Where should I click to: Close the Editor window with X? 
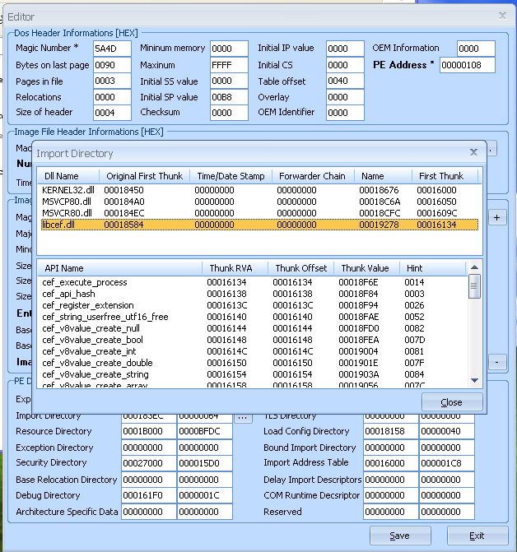pyautogui.click(x=502, y=15)
